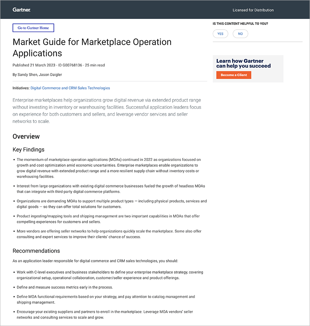Click the Learn how Gartner banner headline
The height and width of the screenshot is (326, 310).
click(x=244, y=63)
